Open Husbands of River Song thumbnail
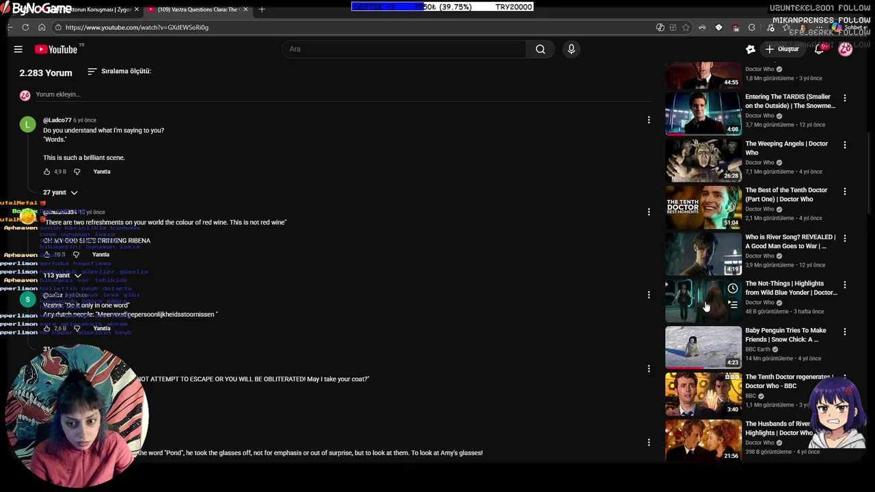The width and height of the screenshot is (875, 492). point(703,440)
